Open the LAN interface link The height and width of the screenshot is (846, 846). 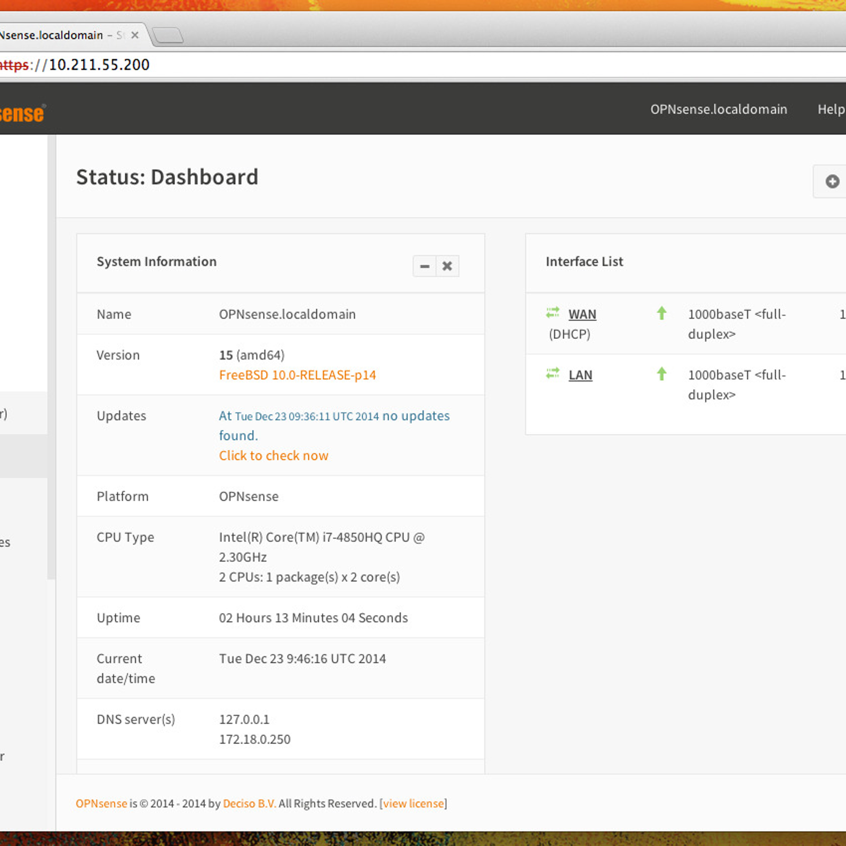point(581,375)
